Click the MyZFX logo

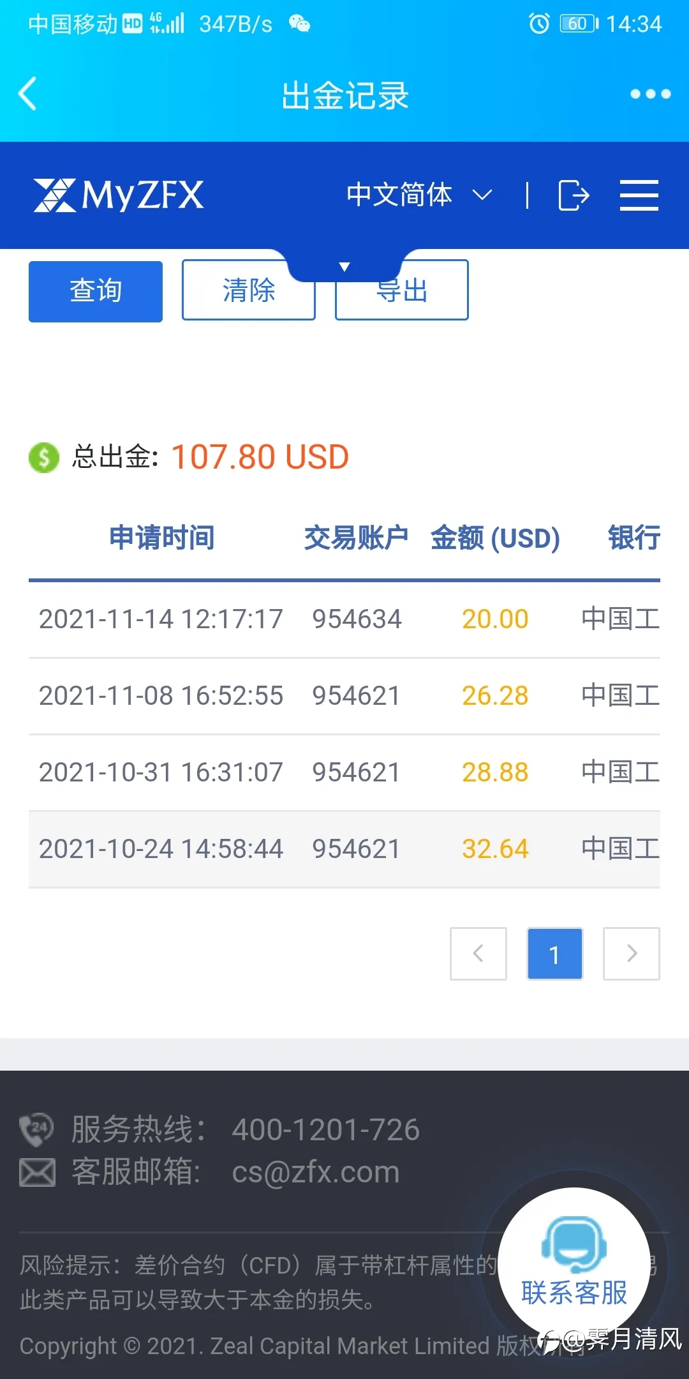click(x=119, y=195)
